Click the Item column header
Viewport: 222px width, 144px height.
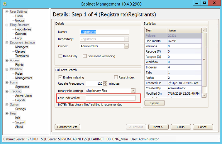click(x=156, y=30)
